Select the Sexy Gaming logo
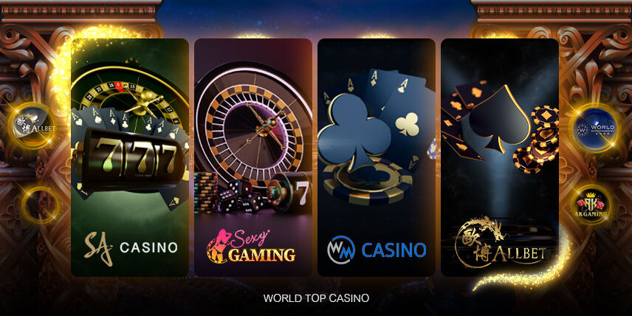 tap(251, 247)
